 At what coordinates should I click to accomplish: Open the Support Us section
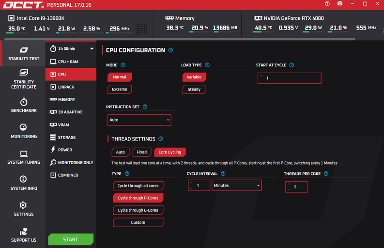coord(24,235)
